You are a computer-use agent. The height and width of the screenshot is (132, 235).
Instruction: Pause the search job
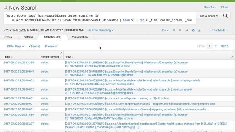[174, 30]
